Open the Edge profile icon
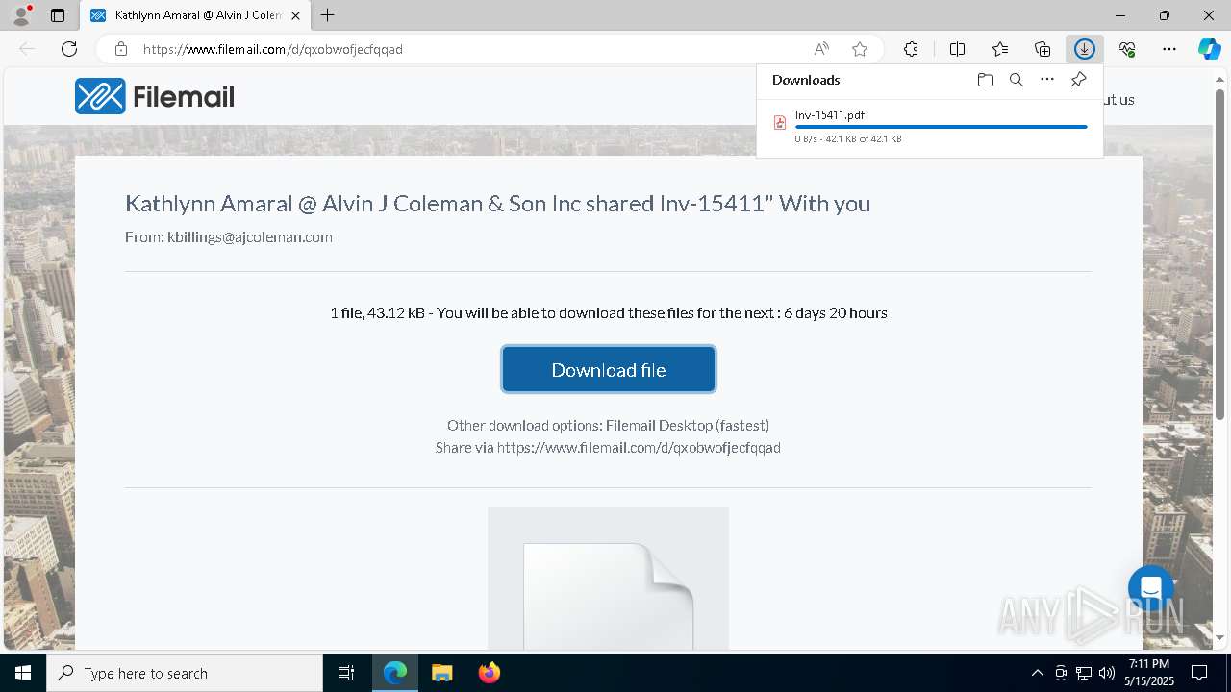The height and width of the screenshot is (692, 1231). tap(20, 15)
